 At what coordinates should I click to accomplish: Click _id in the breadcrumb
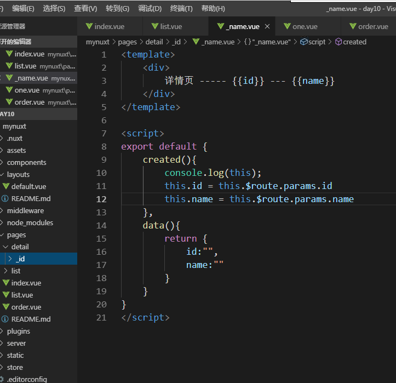click(x=176, y=42)
